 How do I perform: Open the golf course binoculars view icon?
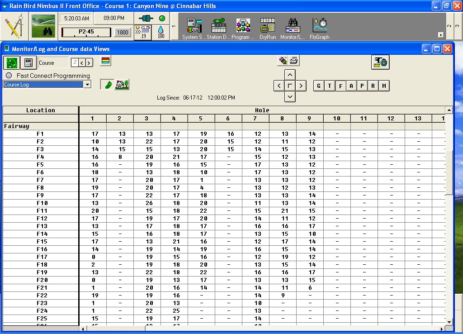[43, 26]
